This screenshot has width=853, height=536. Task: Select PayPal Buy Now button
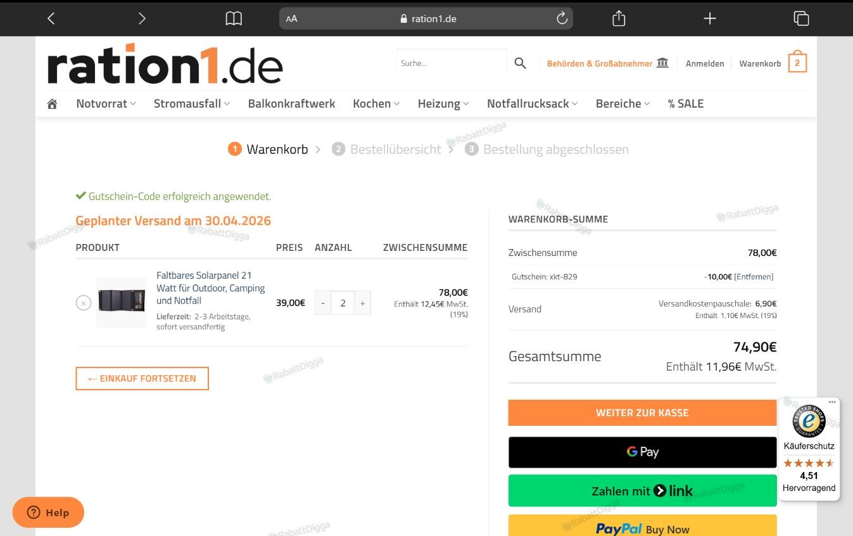tap(642, 526)
